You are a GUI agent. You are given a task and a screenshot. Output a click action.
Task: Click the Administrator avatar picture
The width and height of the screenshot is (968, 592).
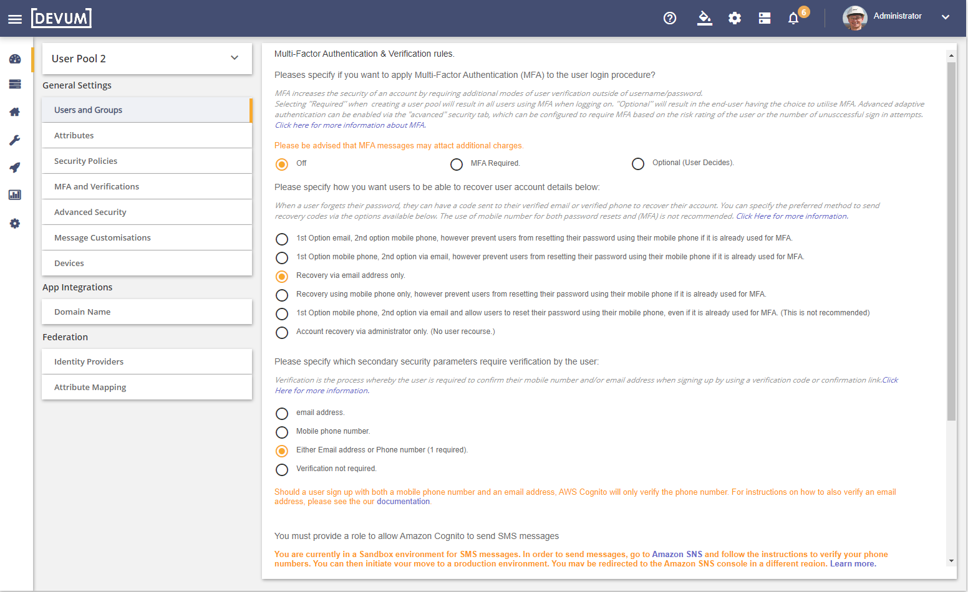click(x=854, y=18)
